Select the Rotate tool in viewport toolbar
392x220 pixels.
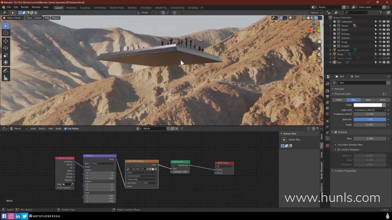click(6, 48)
